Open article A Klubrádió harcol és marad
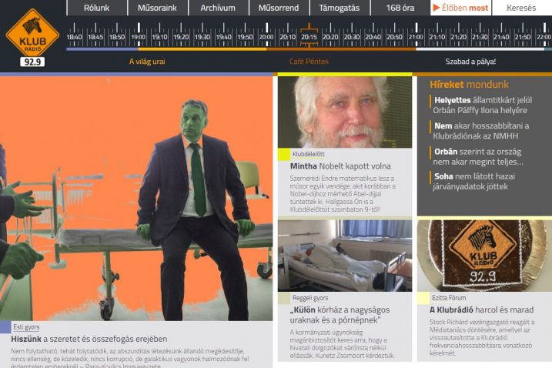The height and width of the screenshot is (368, 552). (x=482, y=310)
